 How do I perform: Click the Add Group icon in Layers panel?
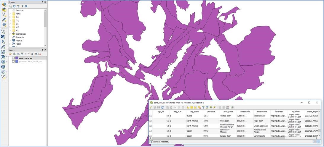14,54
